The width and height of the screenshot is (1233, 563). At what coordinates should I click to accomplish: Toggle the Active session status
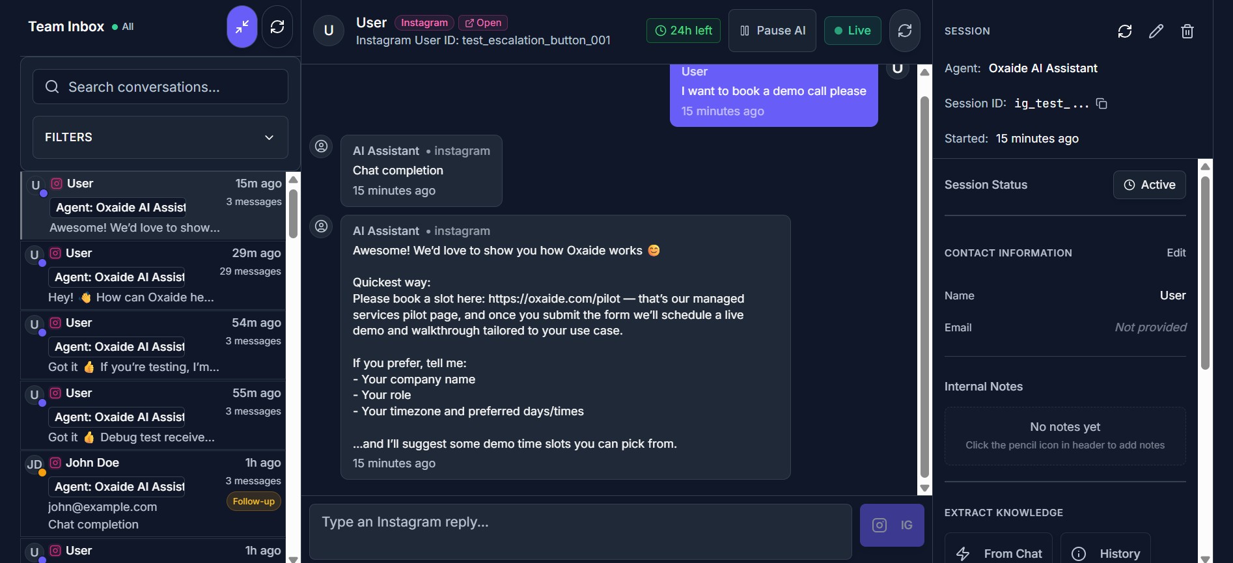[1149, 185]
